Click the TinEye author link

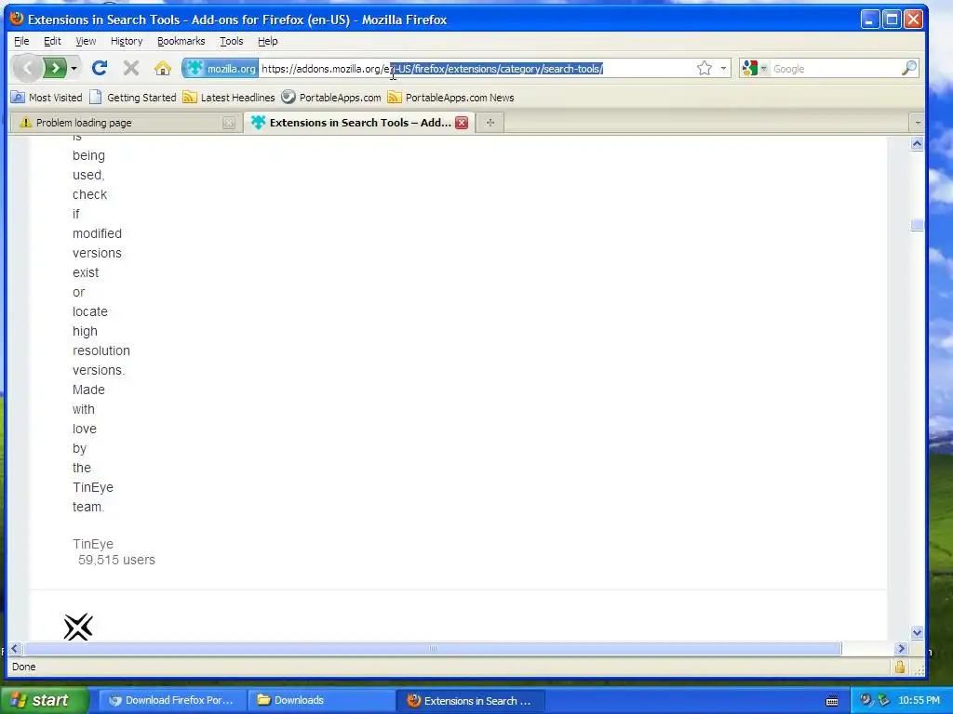93,544
